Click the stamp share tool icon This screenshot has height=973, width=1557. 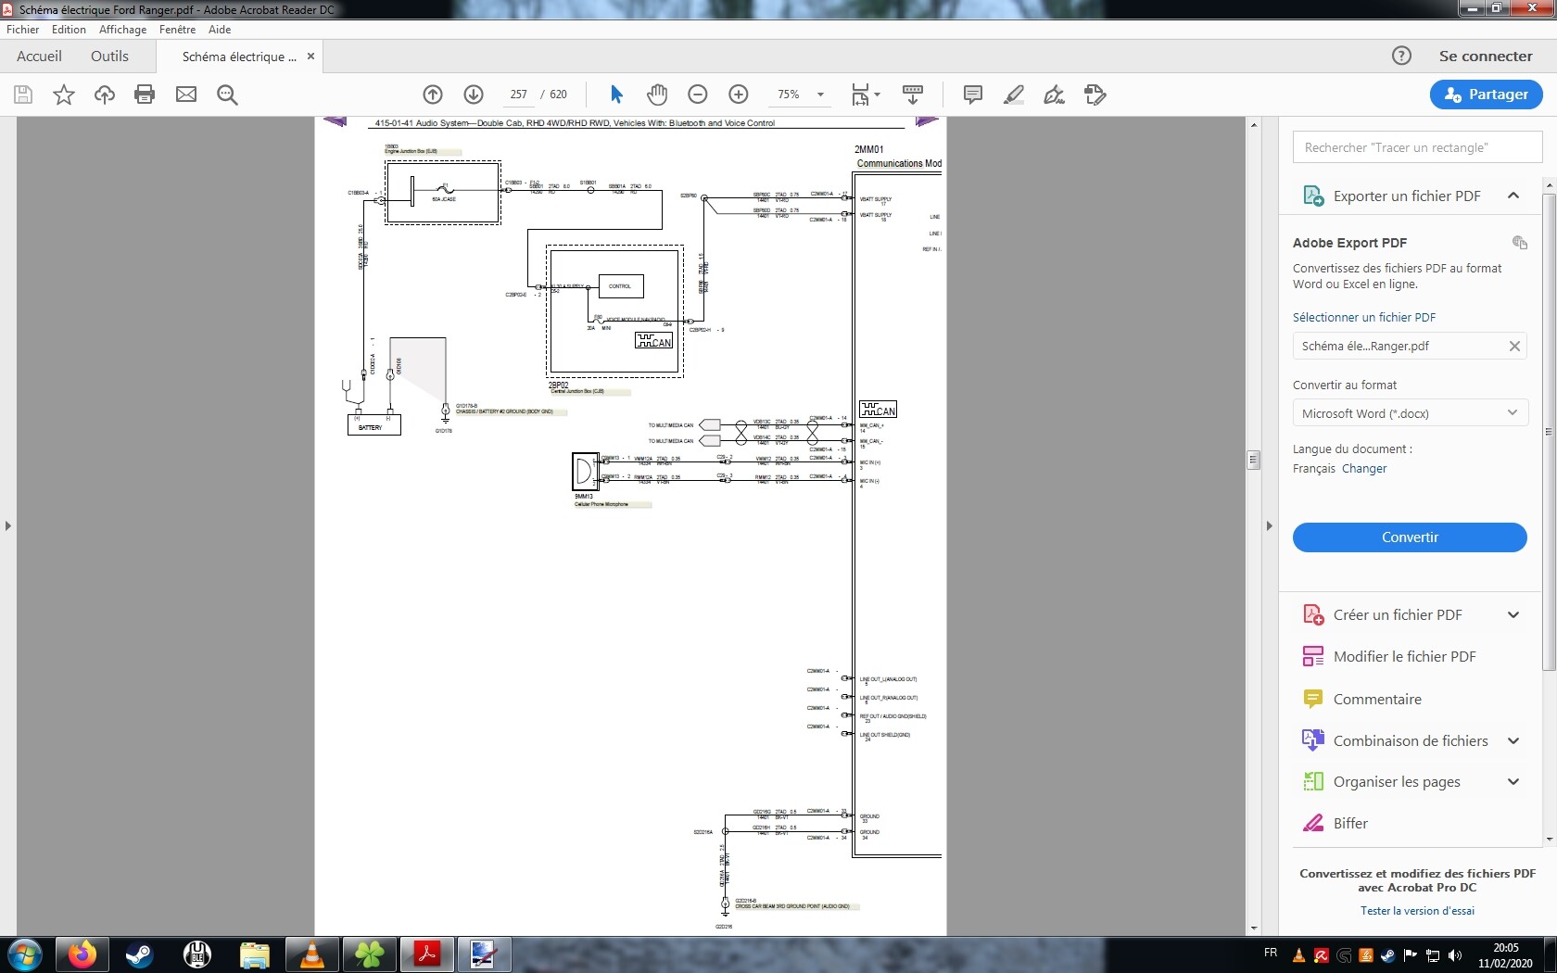1095,95
